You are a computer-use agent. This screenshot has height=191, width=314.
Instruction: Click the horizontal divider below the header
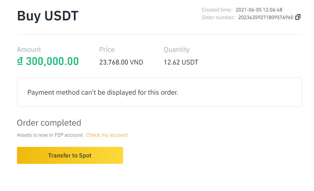[x=159, y=34]
